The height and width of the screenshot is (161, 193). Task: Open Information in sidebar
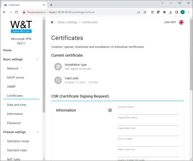15,114
